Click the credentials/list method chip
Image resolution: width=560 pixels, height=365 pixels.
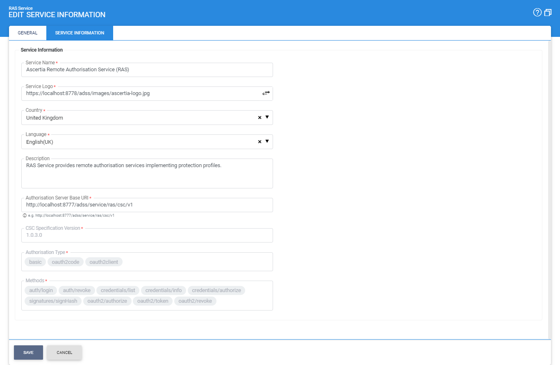tap(118, 290)
